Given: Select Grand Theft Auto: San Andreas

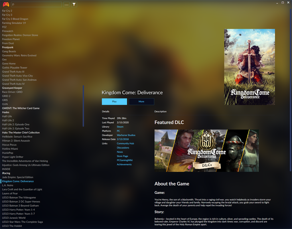Looking at the screenshot, I should tap(19, 80).
